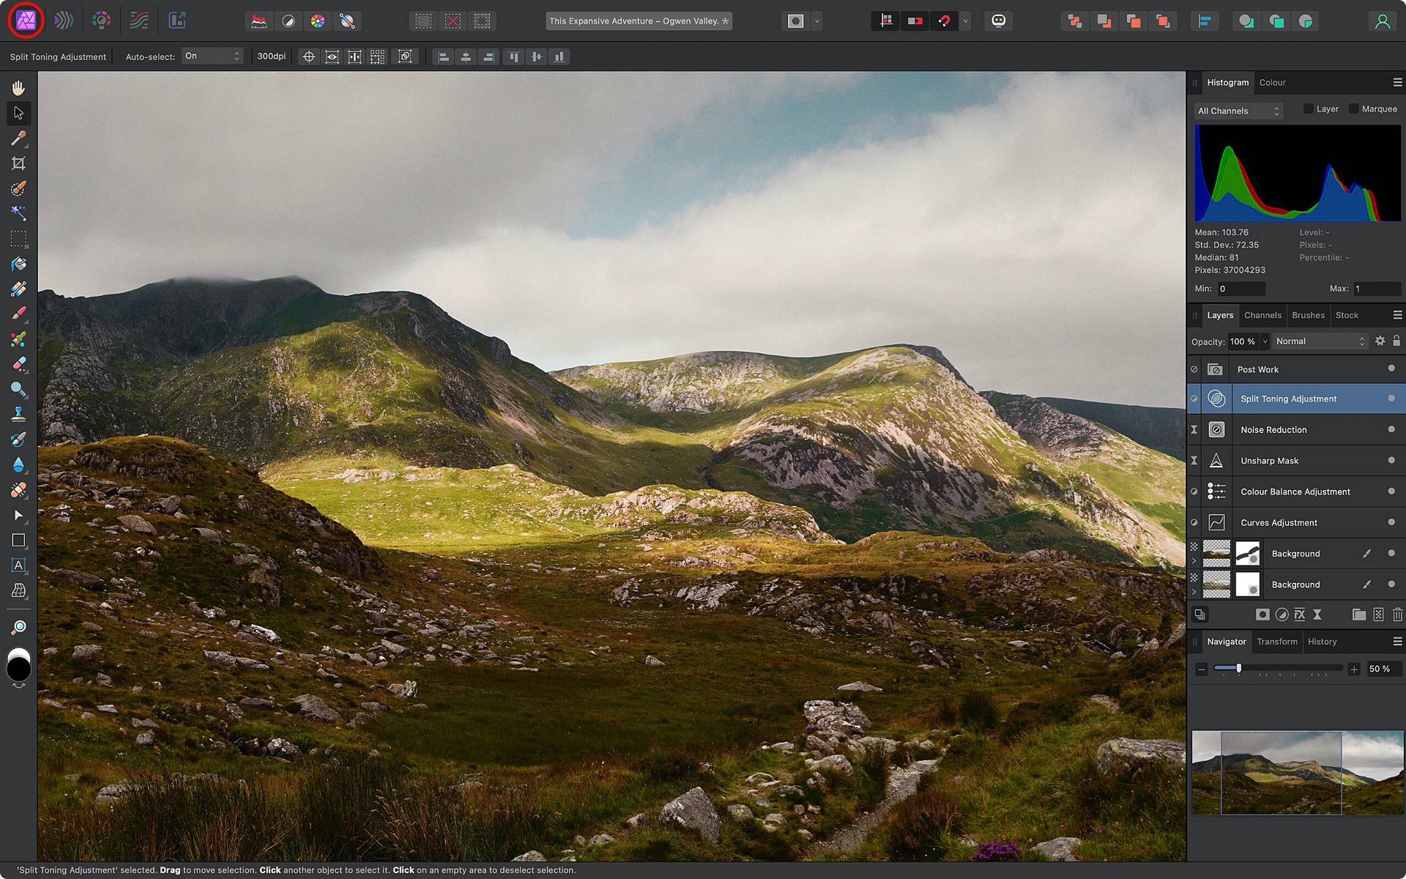This screenshot has width=1406, height=879.
Task: Select the Zoom tool
Action: coord(18,628)
